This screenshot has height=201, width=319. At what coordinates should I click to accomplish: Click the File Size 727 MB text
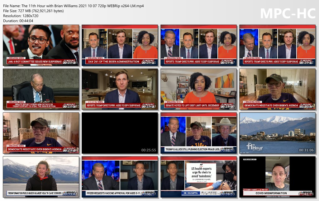pos(33,11)
